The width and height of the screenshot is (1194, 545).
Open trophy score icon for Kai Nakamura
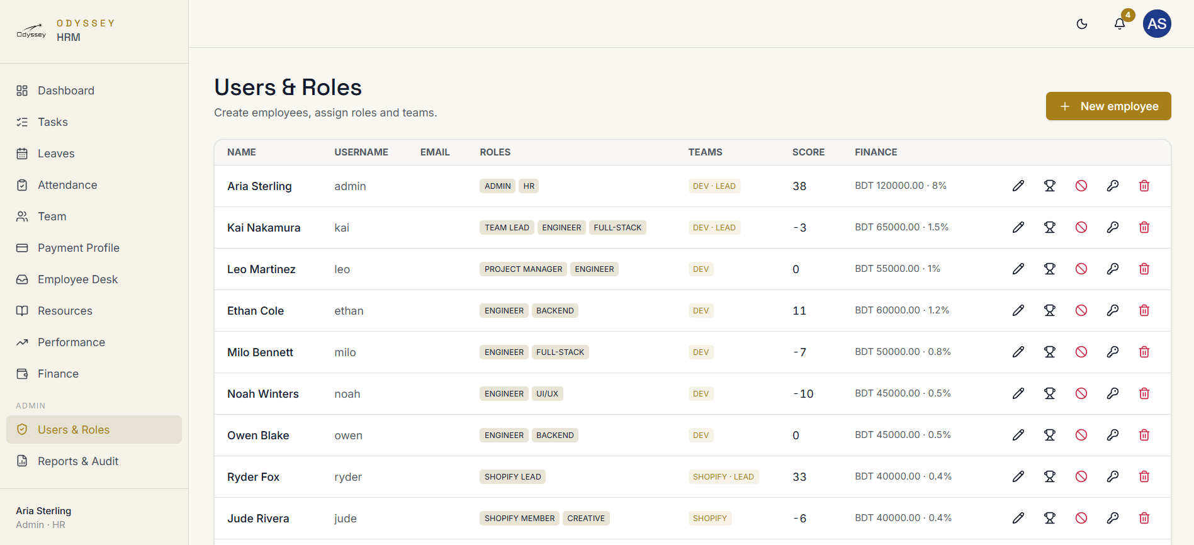coord(1050,227)
